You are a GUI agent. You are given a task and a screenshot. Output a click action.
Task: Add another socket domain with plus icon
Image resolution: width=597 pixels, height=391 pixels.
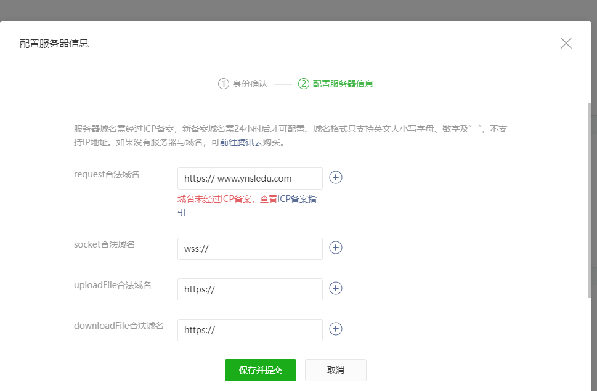pos(336,248)
